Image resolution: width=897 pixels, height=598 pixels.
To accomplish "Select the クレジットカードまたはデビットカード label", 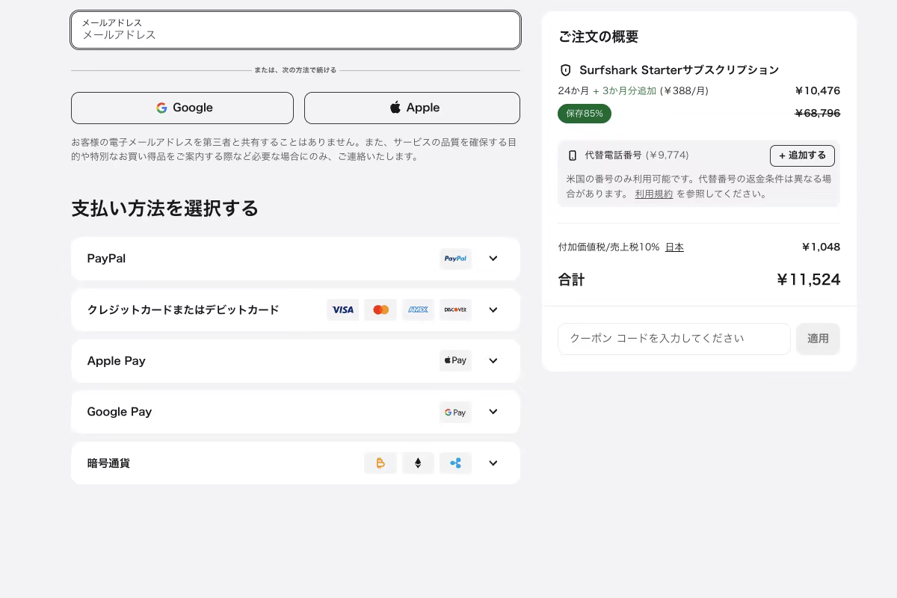I will point(183,309).
